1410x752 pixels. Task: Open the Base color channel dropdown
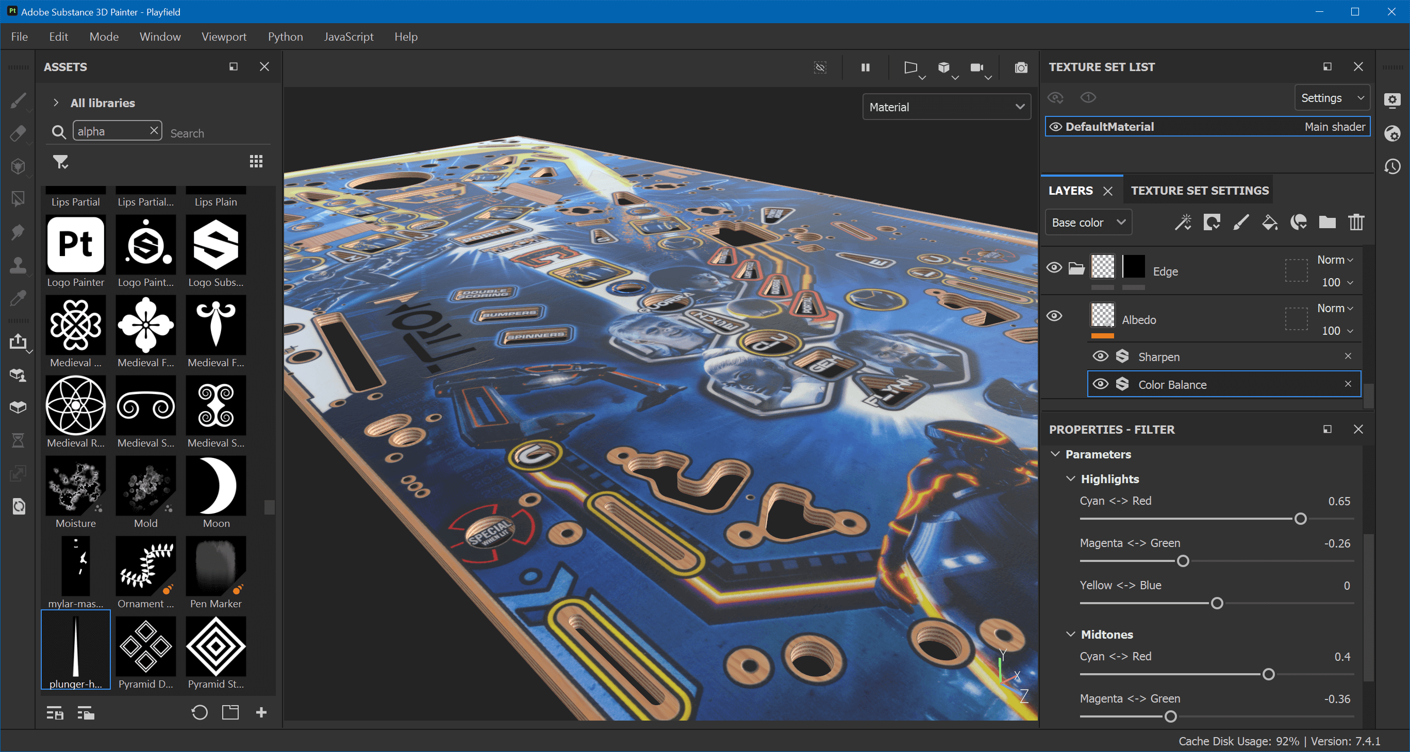[x=1088, y=222]
